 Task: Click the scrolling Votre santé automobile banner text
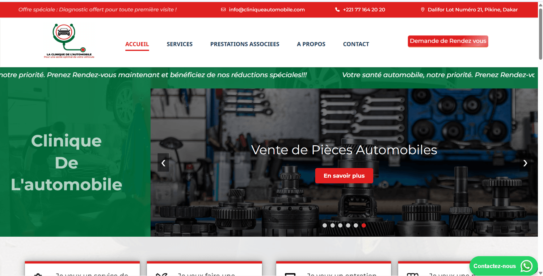tap(438, 75)
